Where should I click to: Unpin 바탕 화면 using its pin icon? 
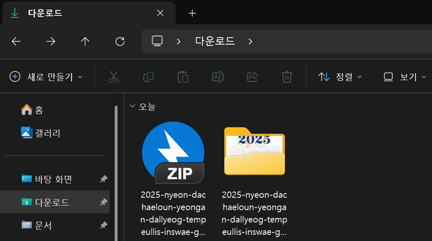coord(104,179)
